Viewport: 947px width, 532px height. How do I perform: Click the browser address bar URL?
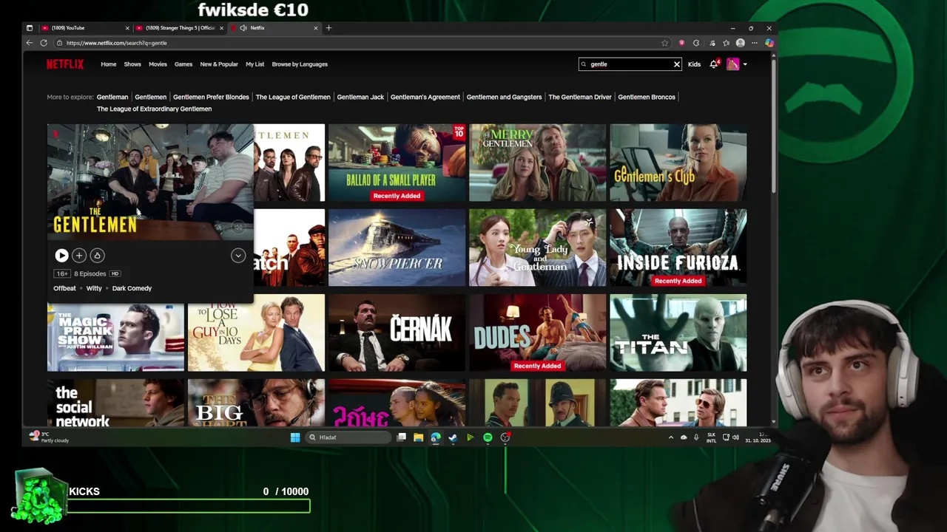point(116,43)
